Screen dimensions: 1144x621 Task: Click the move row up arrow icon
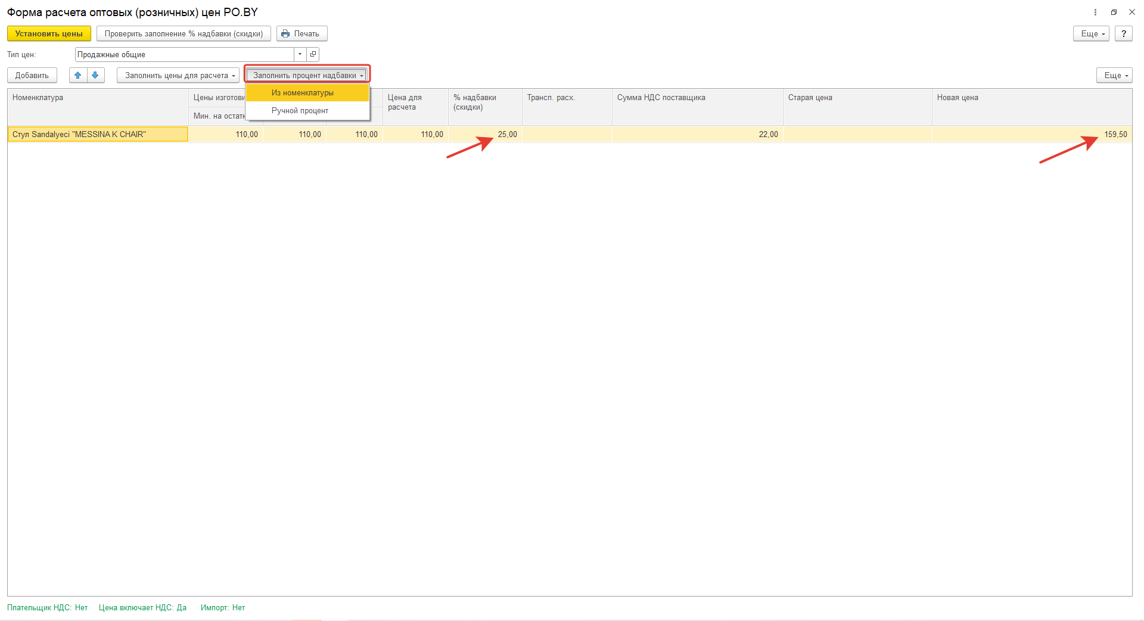pyautogui.click(x=78, y=75)
